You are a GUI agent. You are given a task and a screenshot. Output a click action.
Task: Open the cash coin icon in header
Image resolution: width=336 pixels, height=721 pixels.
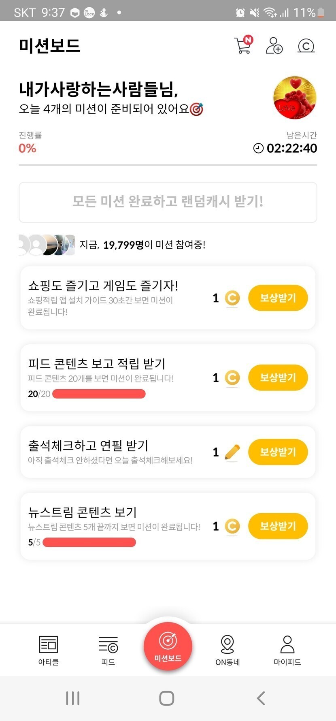[306, 46]
